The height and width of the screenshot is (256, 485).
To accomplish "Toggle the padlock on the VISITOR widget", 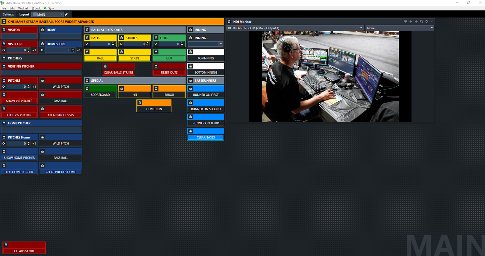I will click(4, 30).
